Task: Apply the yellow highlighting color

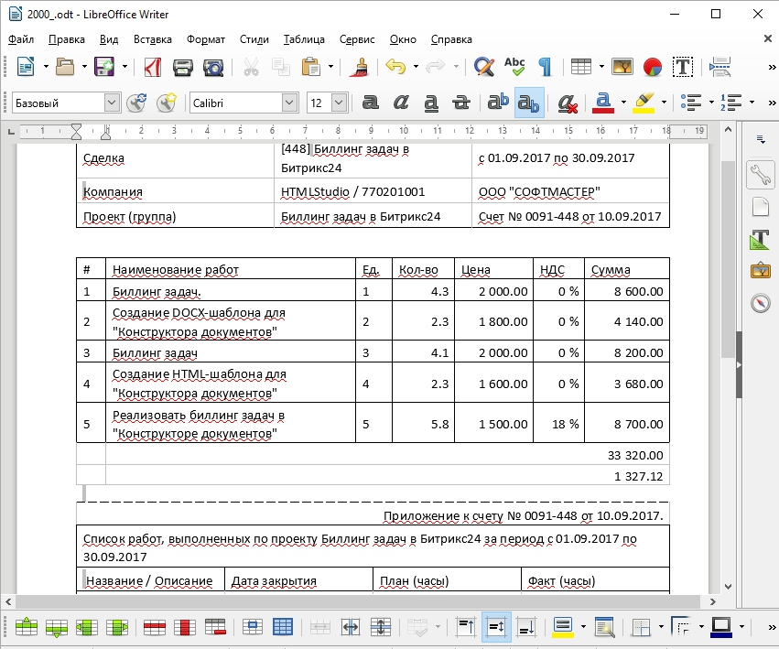Action: pyautogui.click(x=644, y=103)
